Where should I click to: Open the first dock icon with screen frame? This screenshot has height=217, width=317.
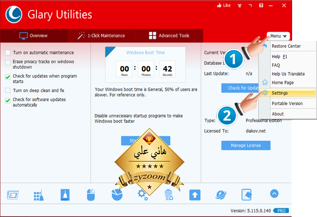point(13,195)
